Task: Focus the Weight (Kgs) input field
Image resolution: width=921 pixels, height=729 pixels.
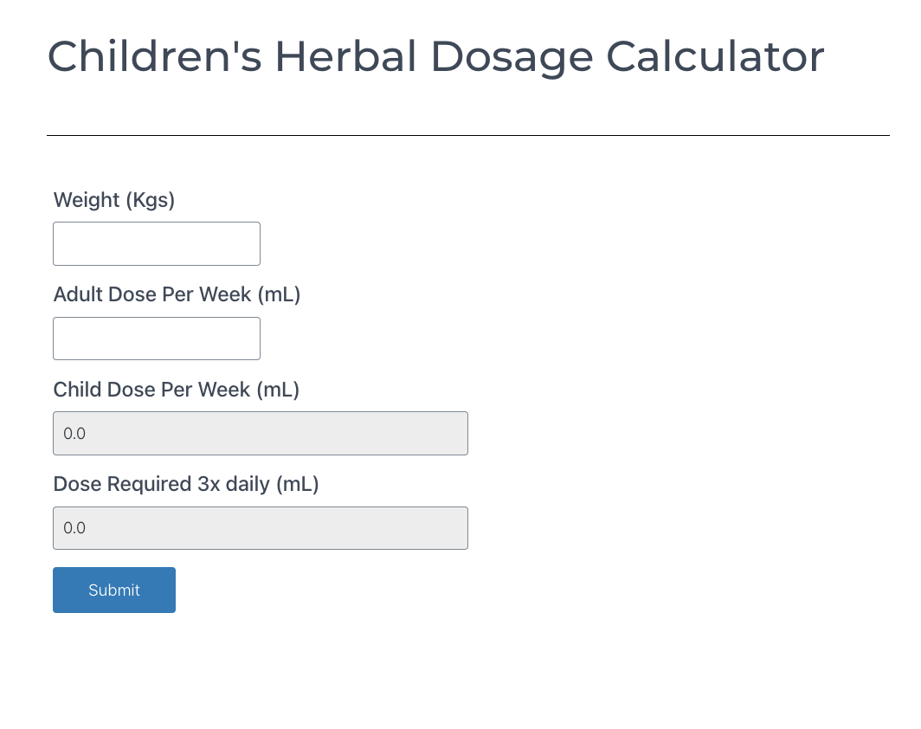Action: click(157, 243)
